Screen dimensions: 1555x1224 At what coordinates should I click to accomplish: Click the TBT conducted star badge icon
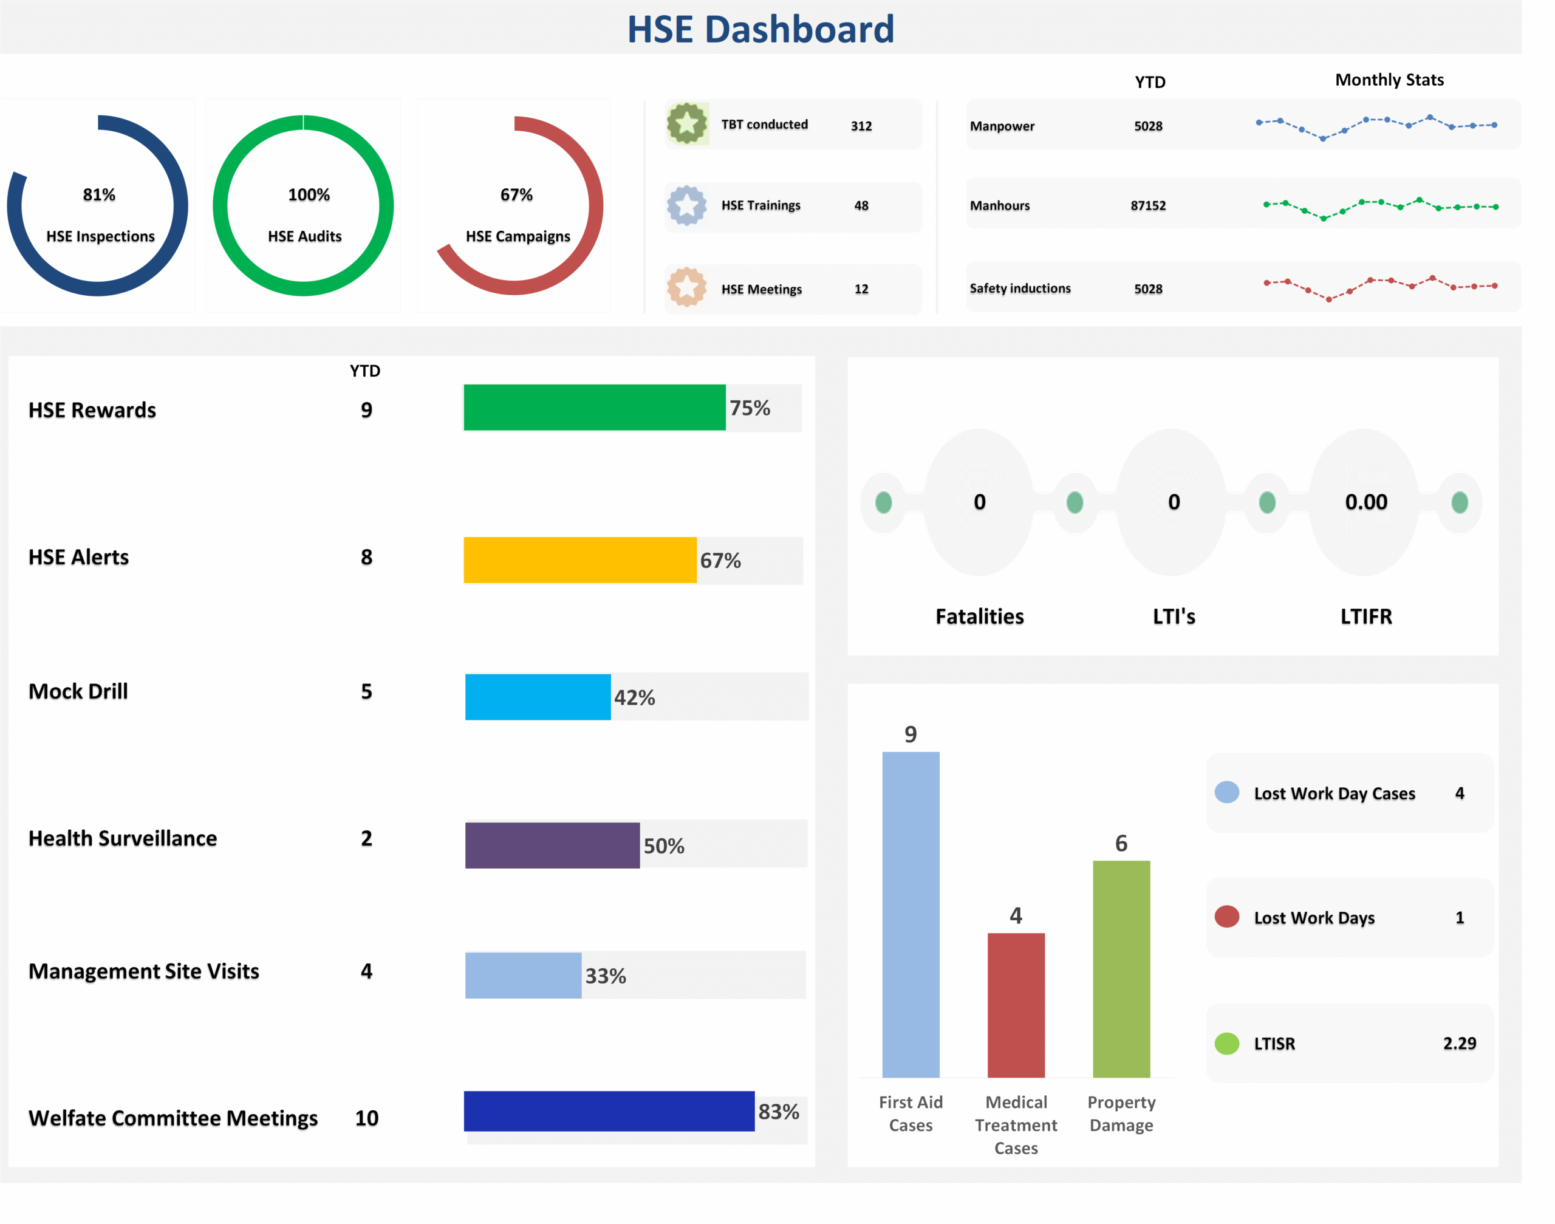(687, 123)
